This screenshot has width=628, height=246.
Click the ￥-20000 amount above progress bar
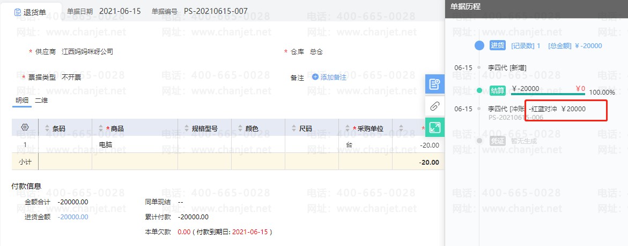[x=526, y=88]
